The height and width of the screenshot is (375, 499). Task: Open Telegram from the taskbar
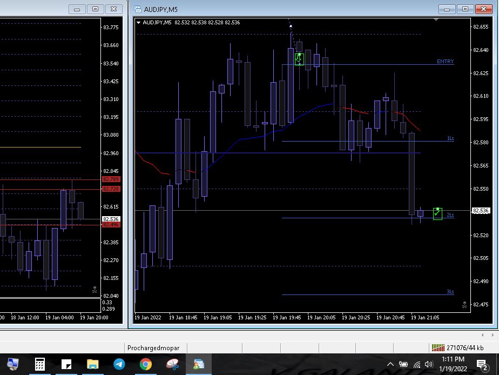pos(119,364)
